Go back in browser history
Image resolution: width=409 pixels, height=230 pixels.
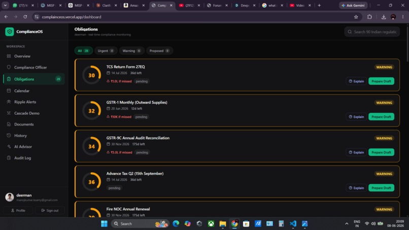click(x=6, y=17)
